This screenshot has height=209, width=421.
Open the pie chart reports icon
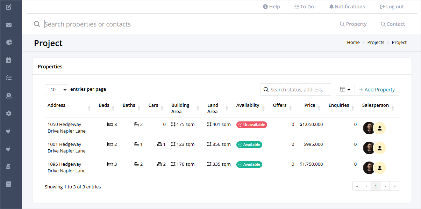(9, 43)
